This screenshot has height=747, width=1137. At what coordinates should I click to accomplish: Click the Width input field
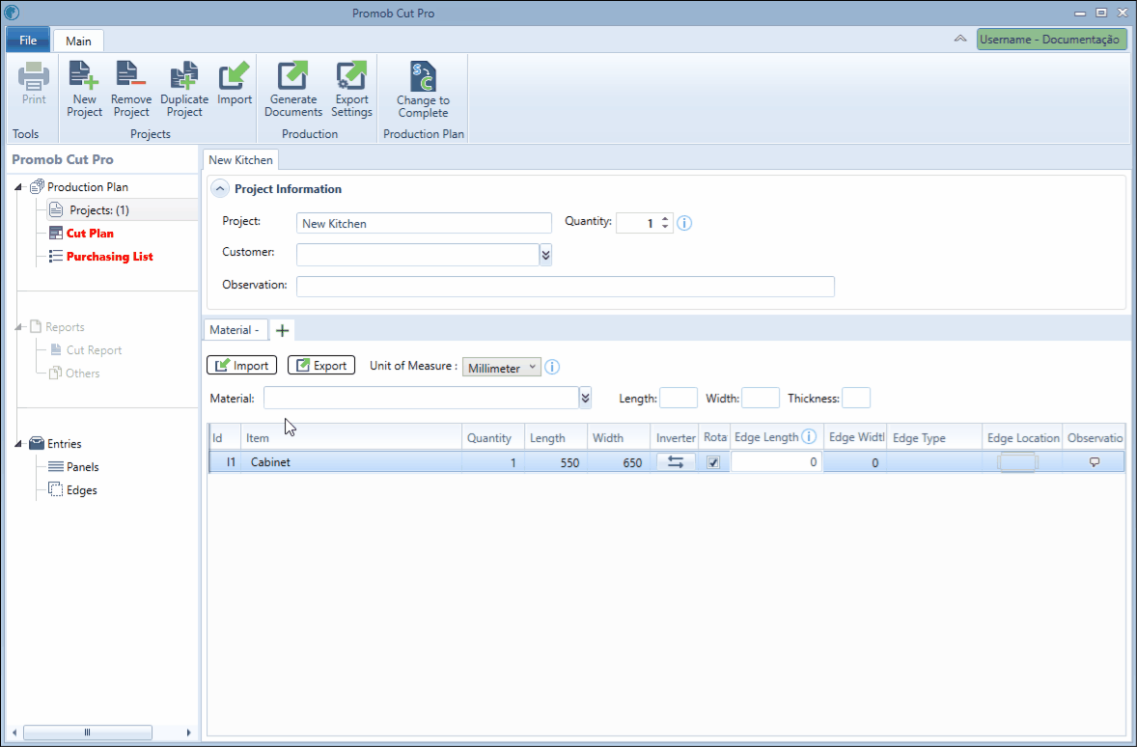tap(761, 398)
